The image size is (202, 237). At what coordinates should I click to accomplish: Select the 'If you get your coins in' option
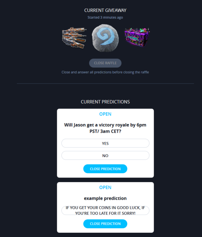pos(105,210)
